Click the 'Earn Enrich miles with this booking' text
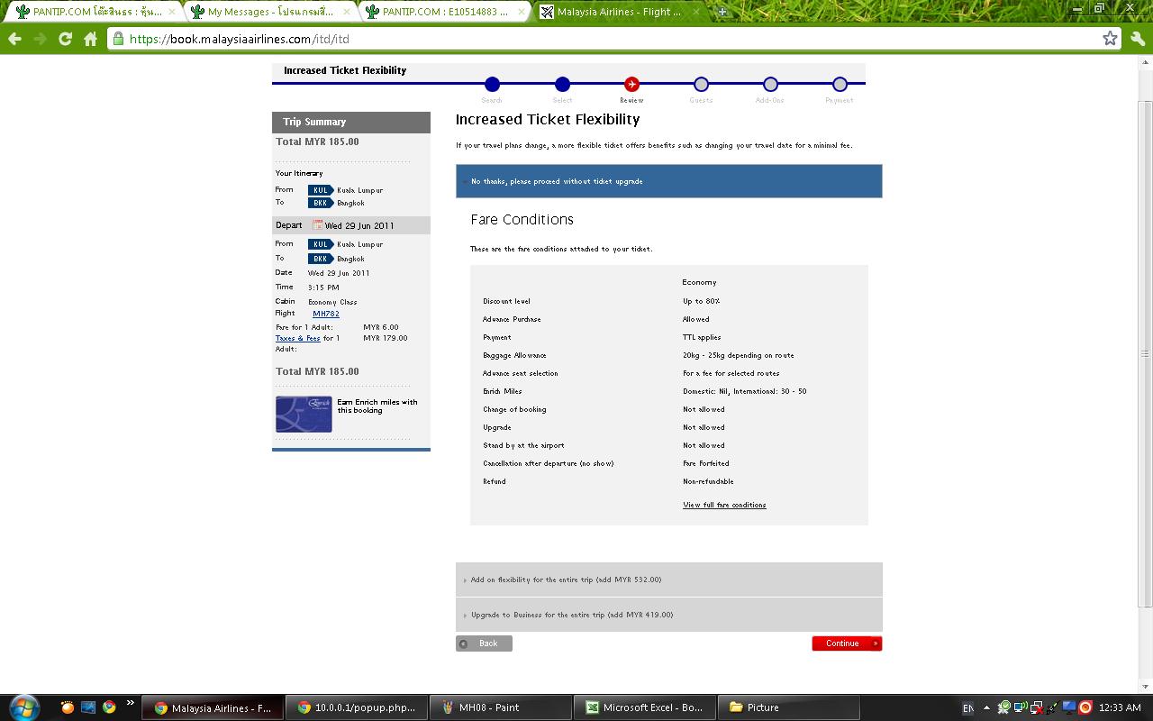This screenshot has width=1153, height=721. click(377, 406)
